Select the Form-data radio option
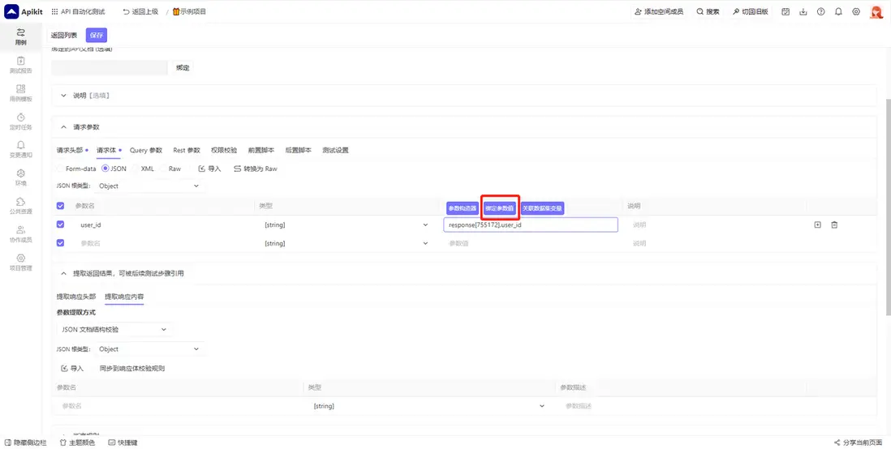This screenshot has height=449, width=891. click(60, 169)
